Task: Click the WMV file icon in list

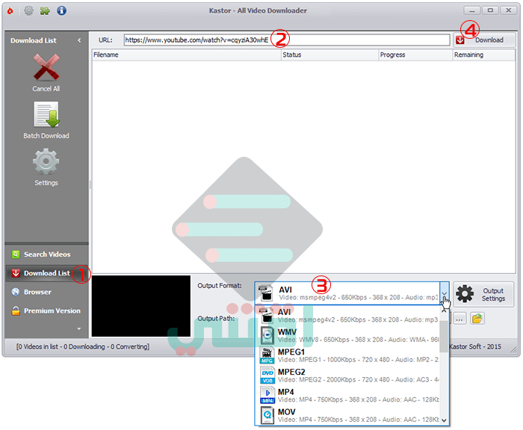Action: pyautogui.click(x=267, y=335)
